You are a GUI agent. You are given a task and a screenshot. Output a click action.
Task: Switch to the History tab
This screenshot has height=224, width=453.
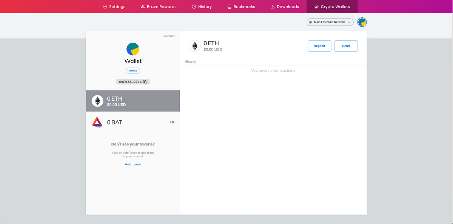coord(202,7)
